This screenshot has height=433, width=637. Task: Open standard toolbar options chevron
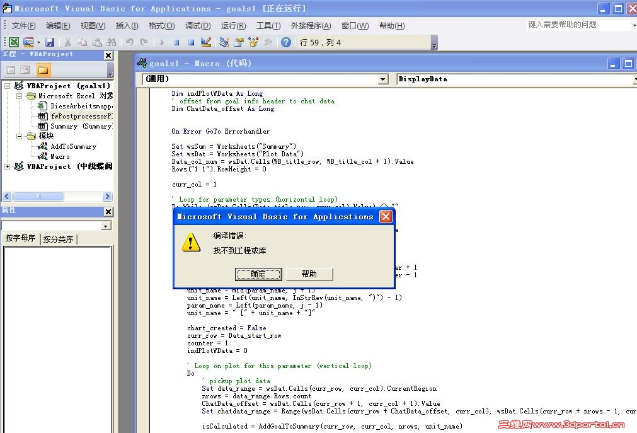(x=434, y=43)
